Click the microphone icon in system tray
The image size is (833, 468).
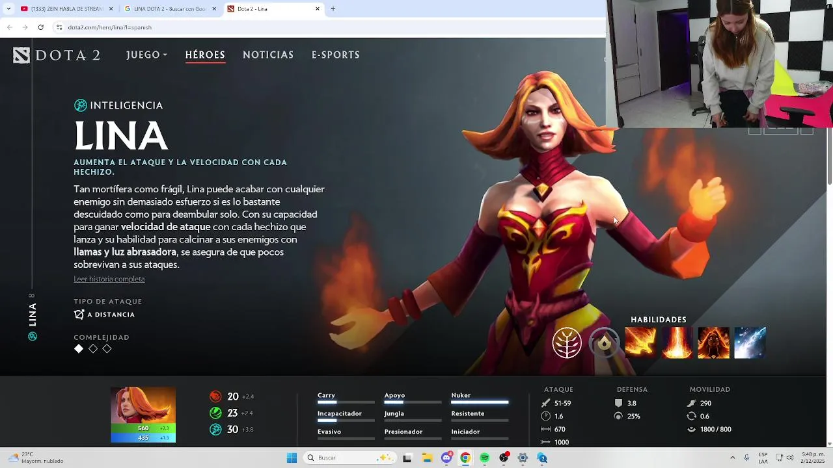746,458
